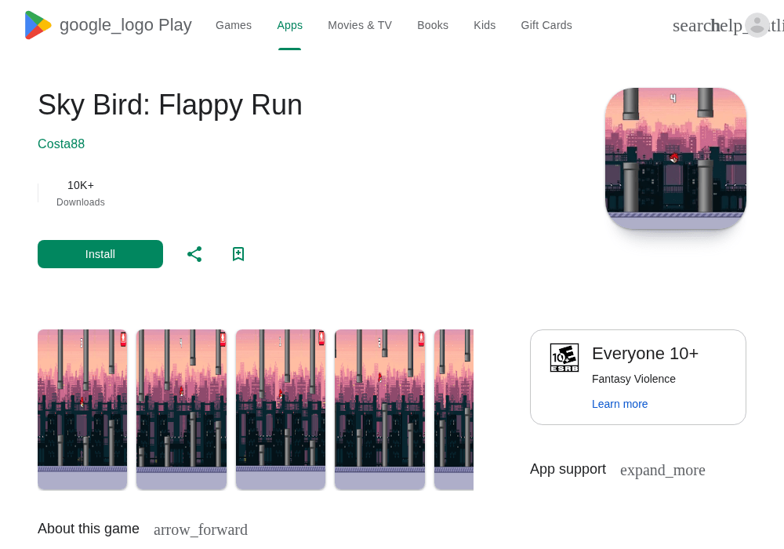This screenshot has height=549, width=784.
Task: Install Sky Bird: Flappy Run
Action: [x=100, y=254]
